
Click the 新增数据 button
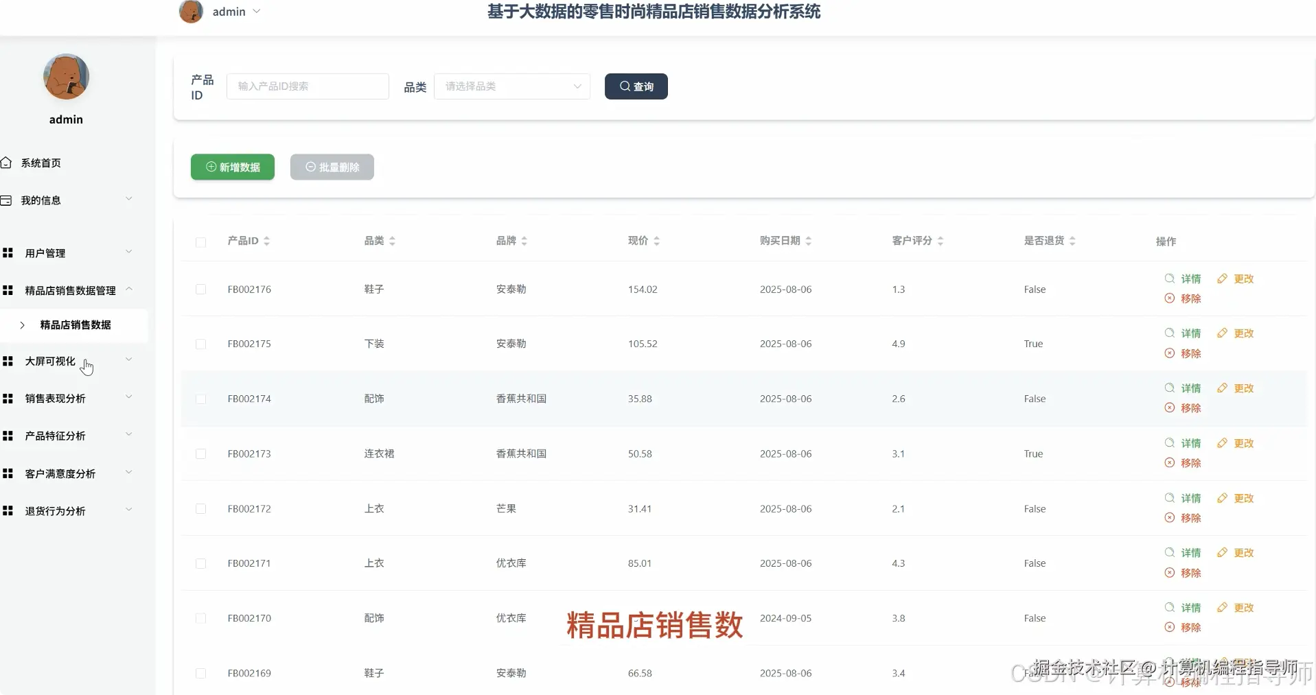pos(232,167)
